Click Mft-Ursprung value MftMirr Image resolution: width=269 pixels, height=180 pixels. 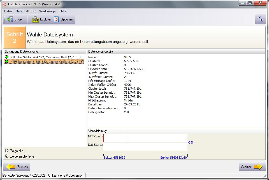[x=129, y=100]
